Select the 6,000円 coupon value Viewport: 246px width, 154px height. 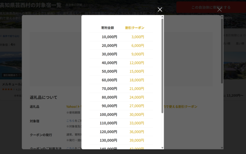pyautogui.click(x=138, y=46)
